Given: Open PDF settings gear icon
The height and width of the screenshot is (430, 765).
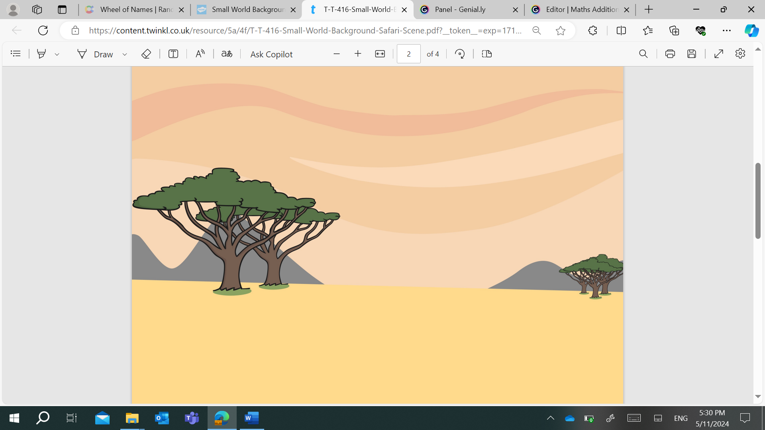Looking at the screenshot, I should point(740,54).
